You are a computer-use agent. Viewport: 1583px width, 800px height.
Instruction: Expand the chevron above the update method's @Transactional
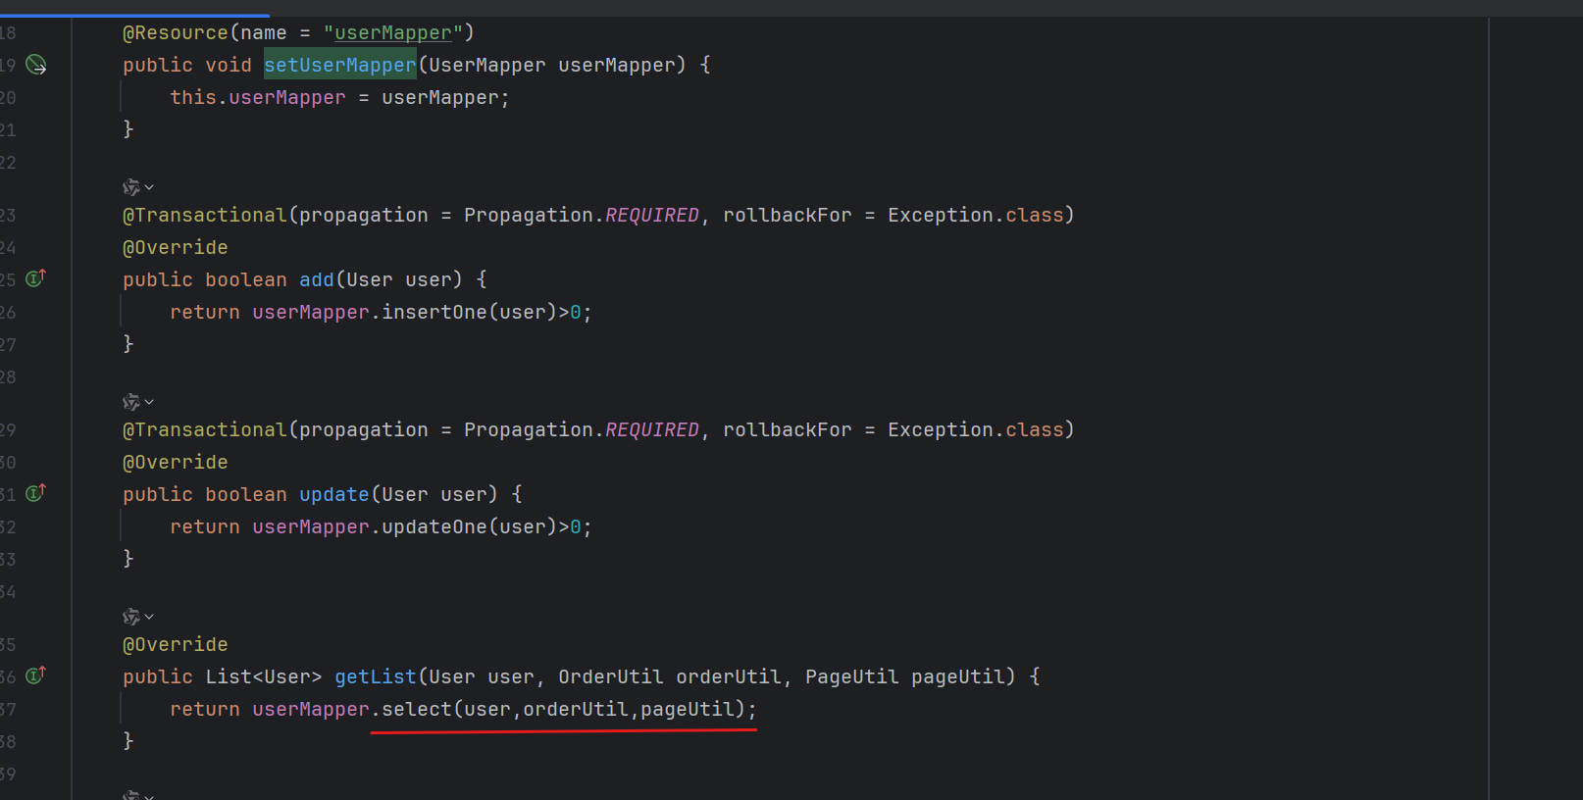click(149, 402)
